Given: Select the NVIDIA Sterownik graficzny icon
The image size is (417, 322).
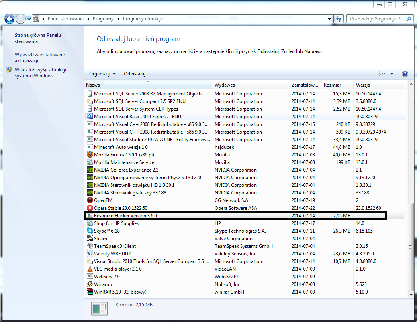Looking at the screenshot, I should tap(90, 193).
